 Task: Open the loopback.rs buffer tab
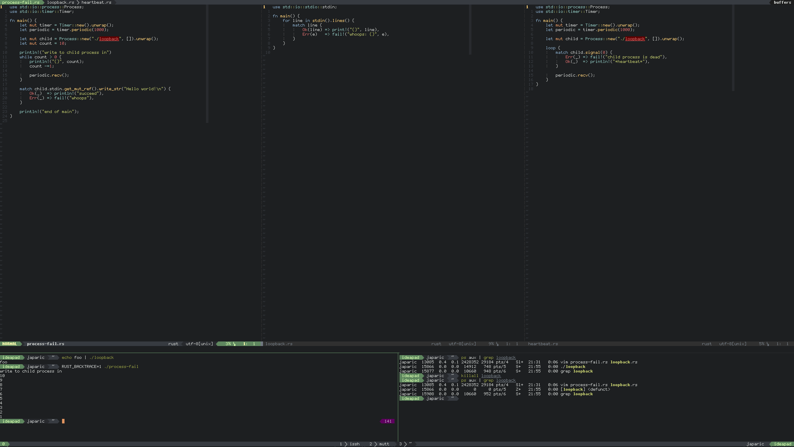pos(60,2)
